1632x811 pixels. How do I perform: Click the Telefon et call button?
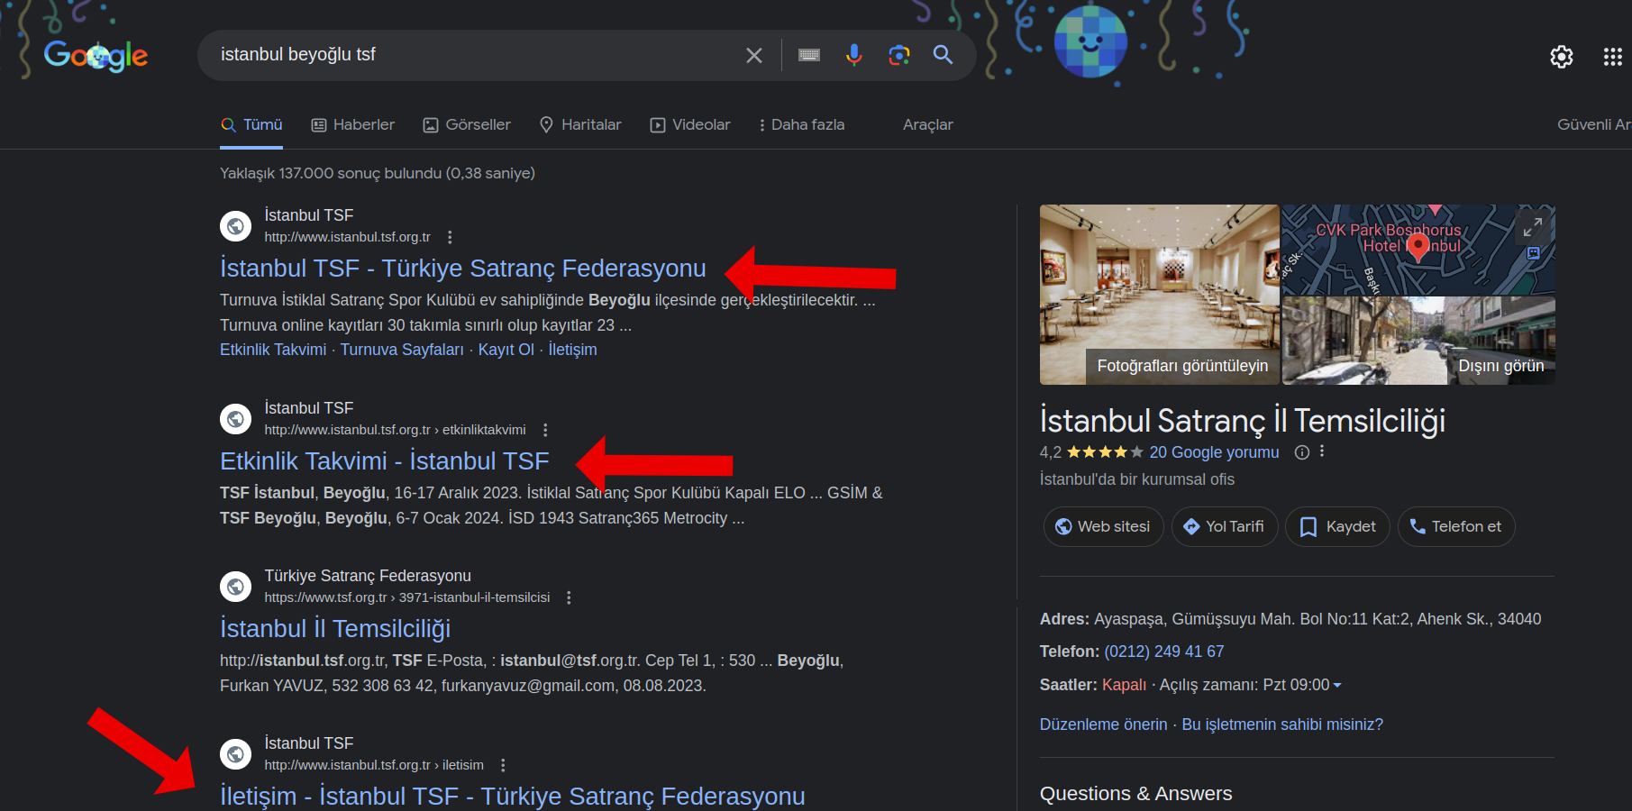click(1456, 526)
